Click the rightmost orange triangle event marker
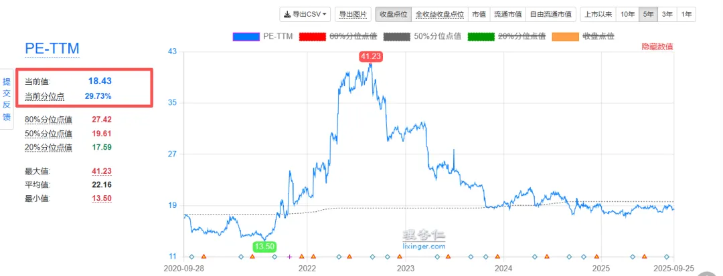This screenshot has width=723, height=276. point(645,257)
